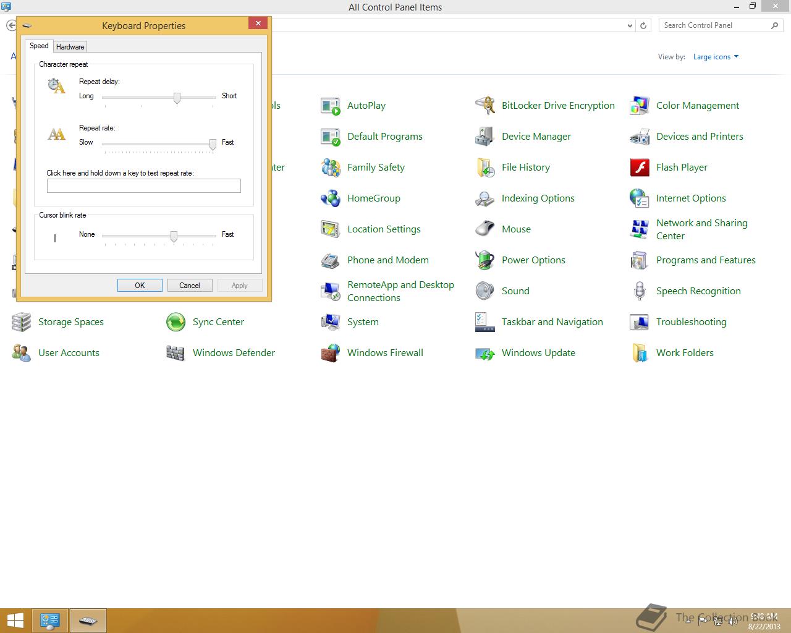The height and width of the screenshot is (633, 791).
Task: Open the Indexing Options icon
Action: tap(485, 198)
